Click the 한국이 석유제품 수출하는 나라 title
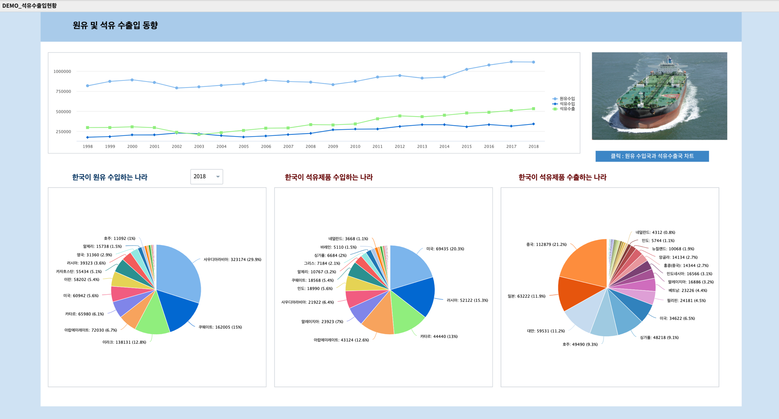This screenshot has height=419, width=779. point(562,177)
